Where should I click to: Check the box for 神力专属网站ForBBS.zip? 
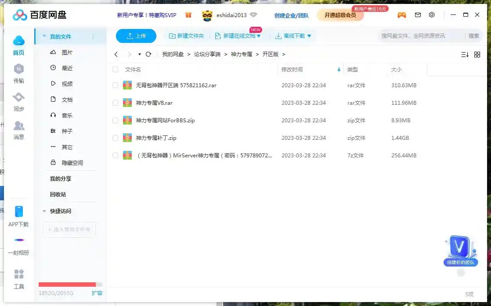tap(115, 120)
